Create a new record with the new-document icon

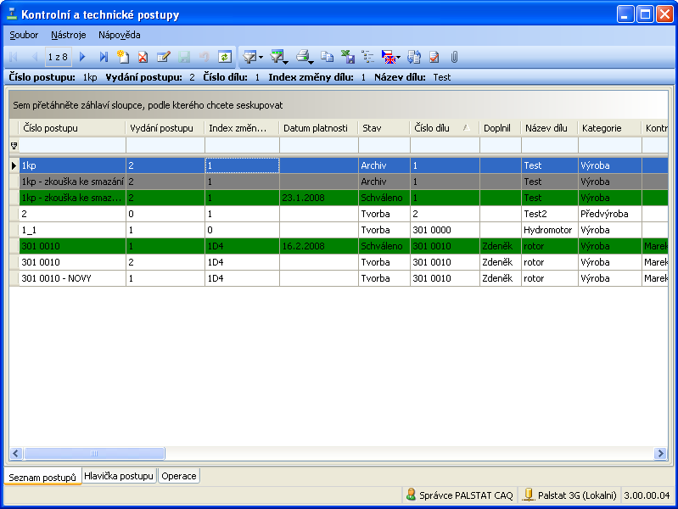(123, 57)
